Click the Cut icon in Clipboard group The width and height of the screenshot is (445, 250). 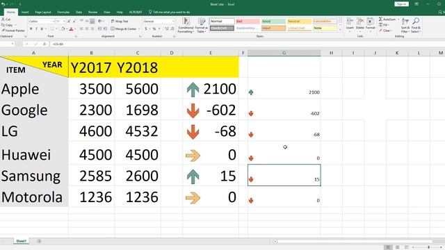pyautogui.click(x=3, y=19)
